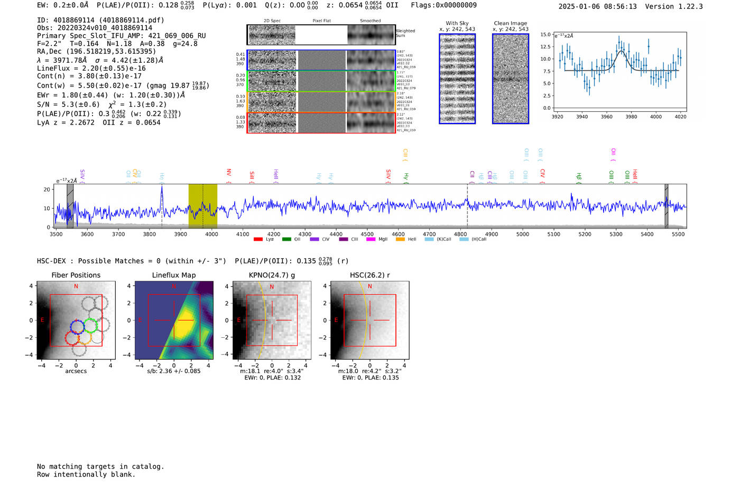Open the Clean Image cutout

point(511,79)
